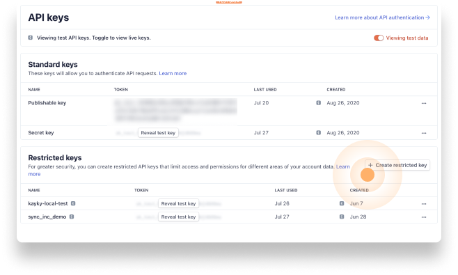Click info icon before Jun 28 created date

tap(342, 217)
